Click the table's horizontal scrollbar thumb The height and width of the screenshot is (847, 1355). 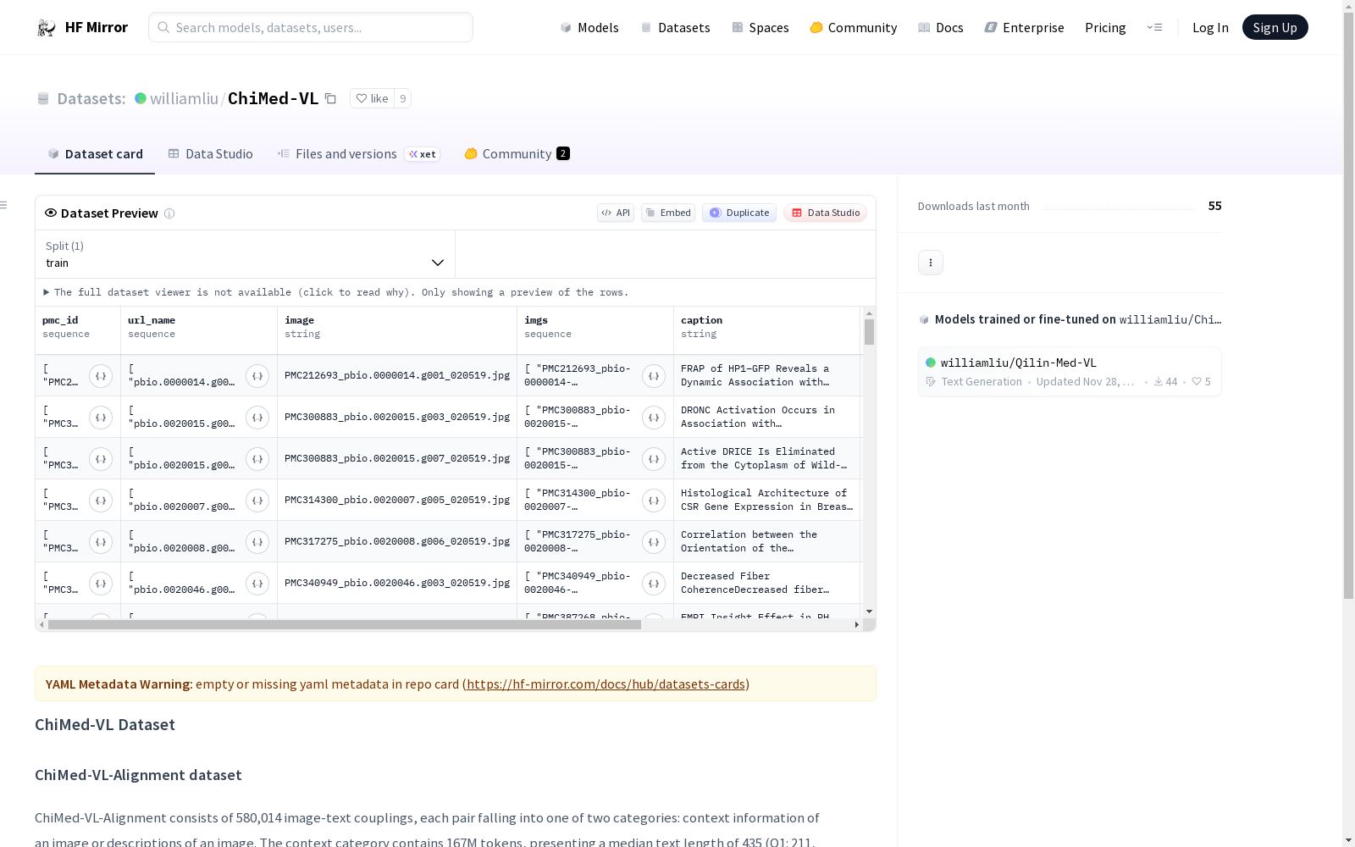pos(344,625)
